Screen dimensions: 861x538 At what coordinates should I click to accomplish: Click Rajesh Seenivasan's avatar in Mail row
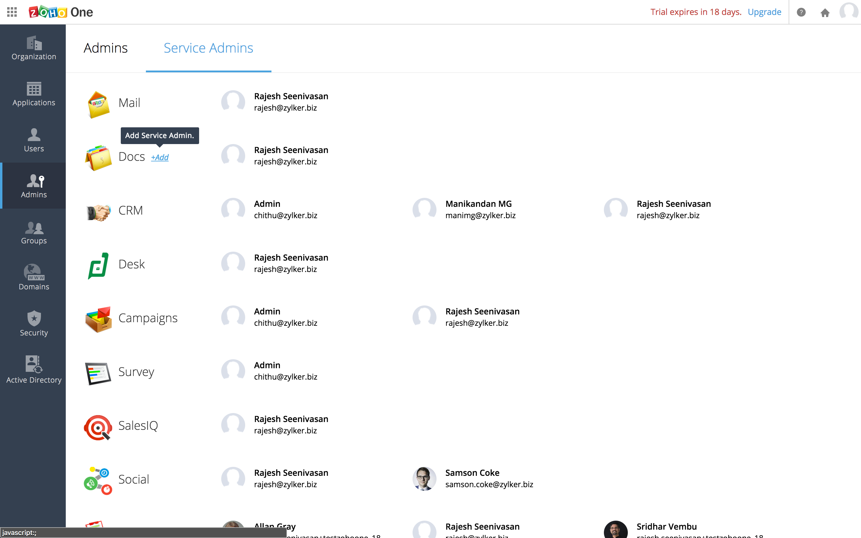pos(233,102)
